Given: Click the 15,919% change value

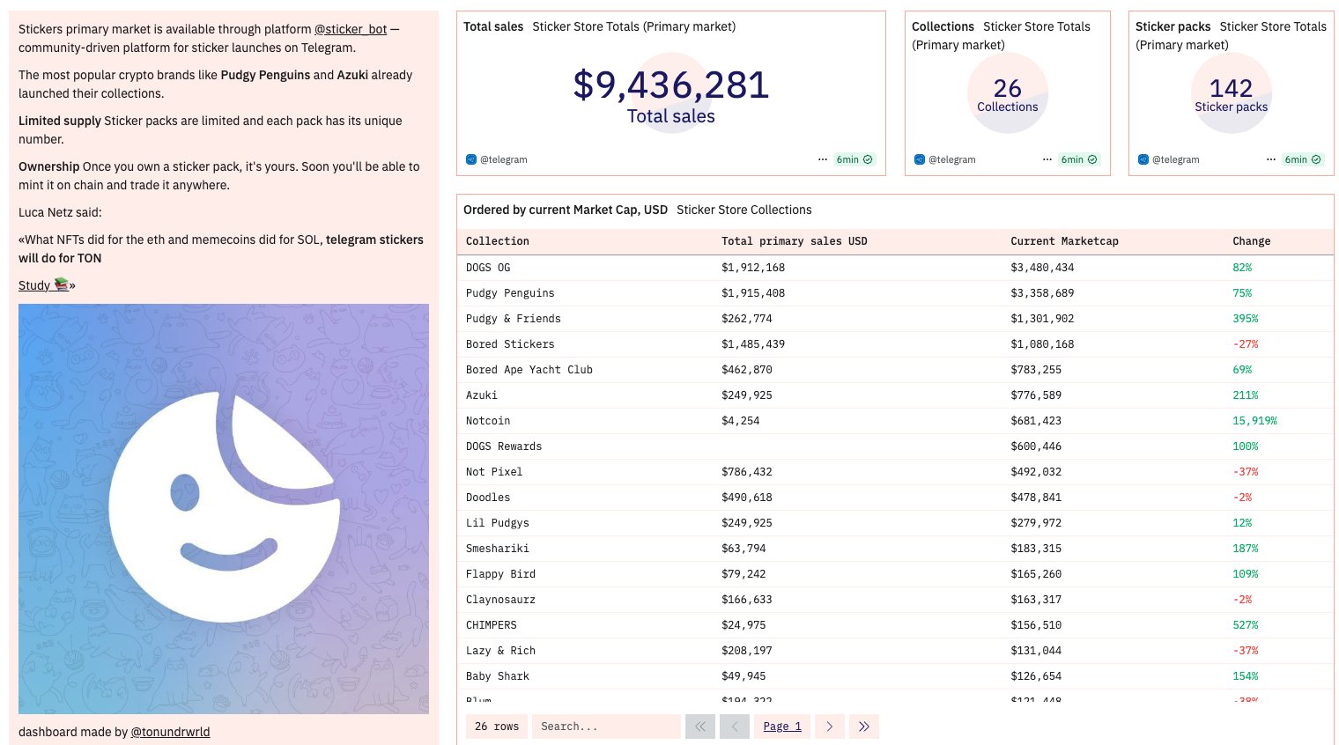Looking at the screenshot, I should [x=1254, y=421].
